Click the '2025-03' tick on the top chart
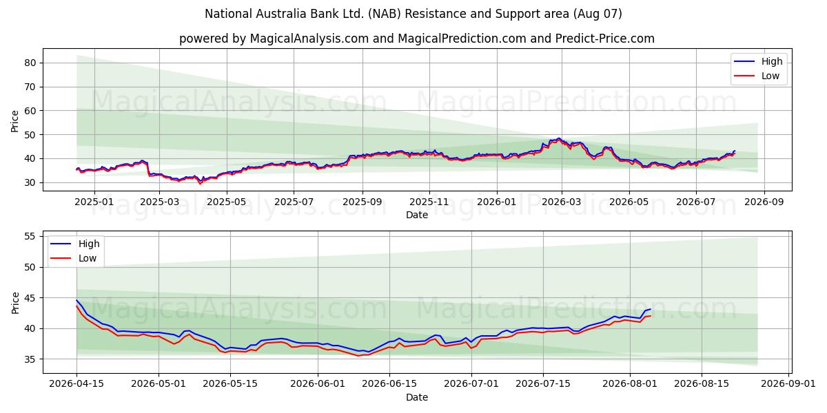This screenshot has width=827, height=413. tap(160, 202)
